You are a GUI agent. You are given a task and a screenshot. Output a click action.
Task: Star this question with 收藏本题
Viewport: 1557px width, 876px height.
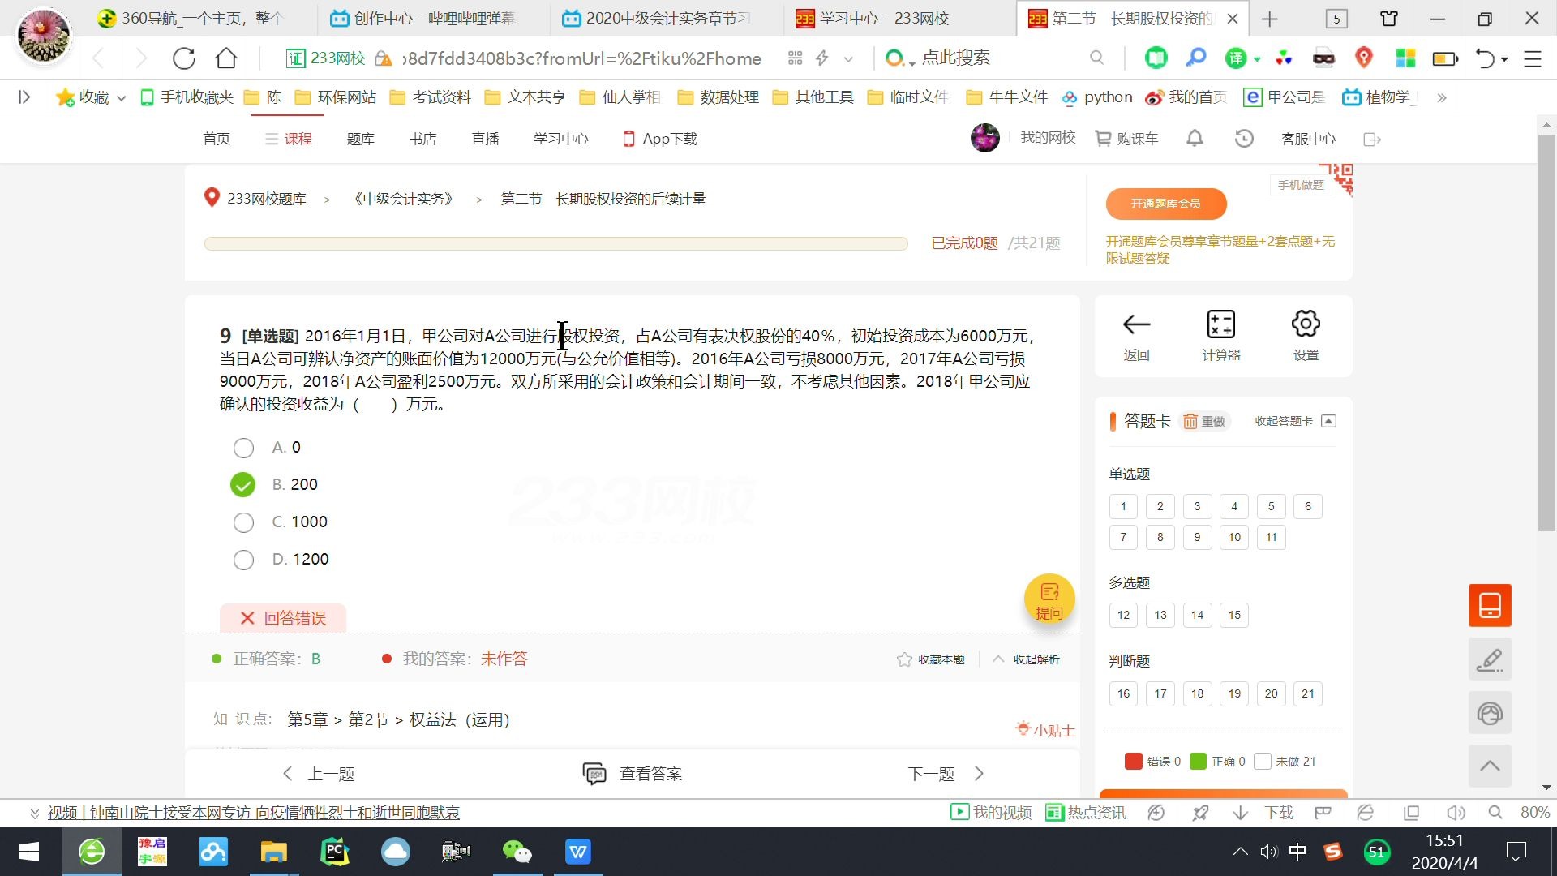(x=931, y=659)
